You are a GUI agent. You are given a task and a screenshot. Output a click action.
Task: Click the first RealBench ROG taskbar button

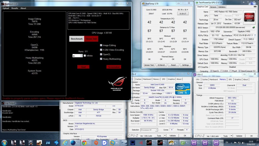pos(151,142)
